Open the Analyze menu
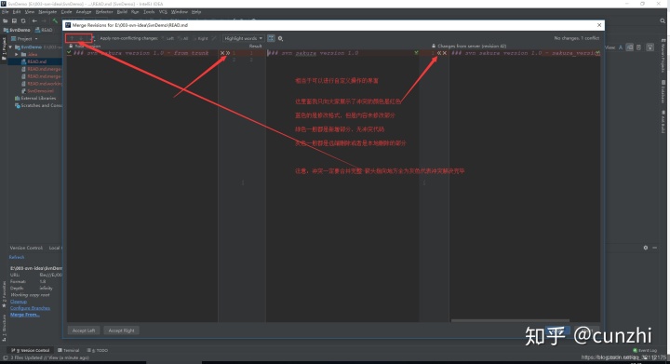The height and width of the screenshot is (364, 670). click(x=84, y=12)
